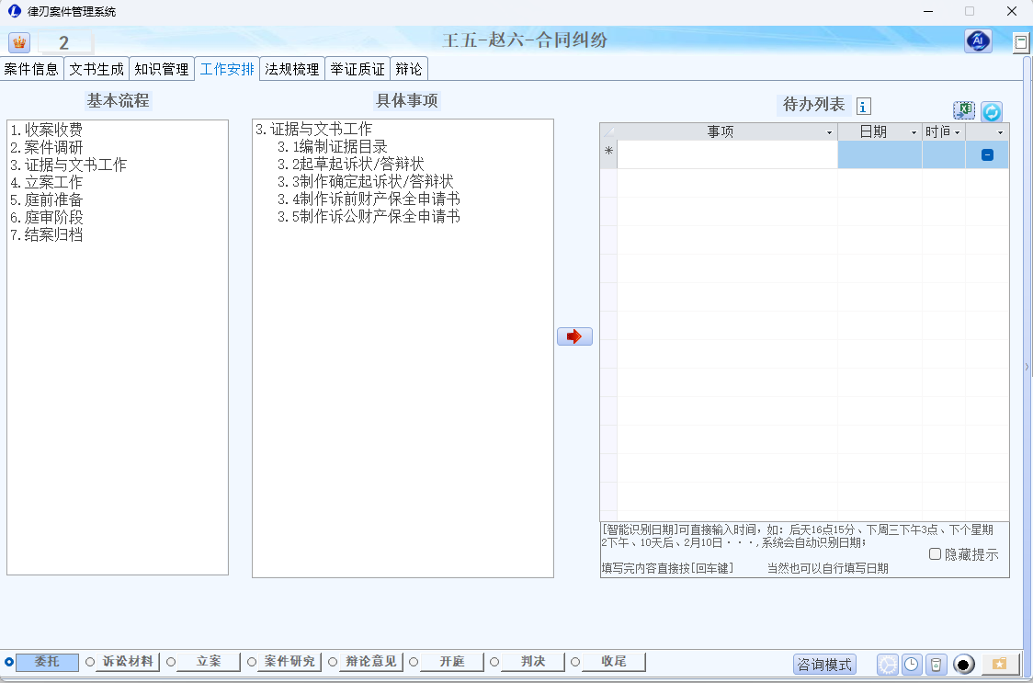Select 5.庭前准备 in the basic workflow list

point(46,199)
